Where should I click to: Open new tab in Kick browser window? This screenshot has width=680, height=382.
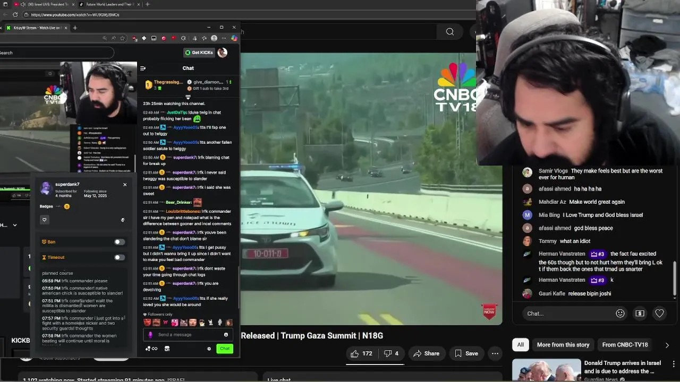(75, 28)
